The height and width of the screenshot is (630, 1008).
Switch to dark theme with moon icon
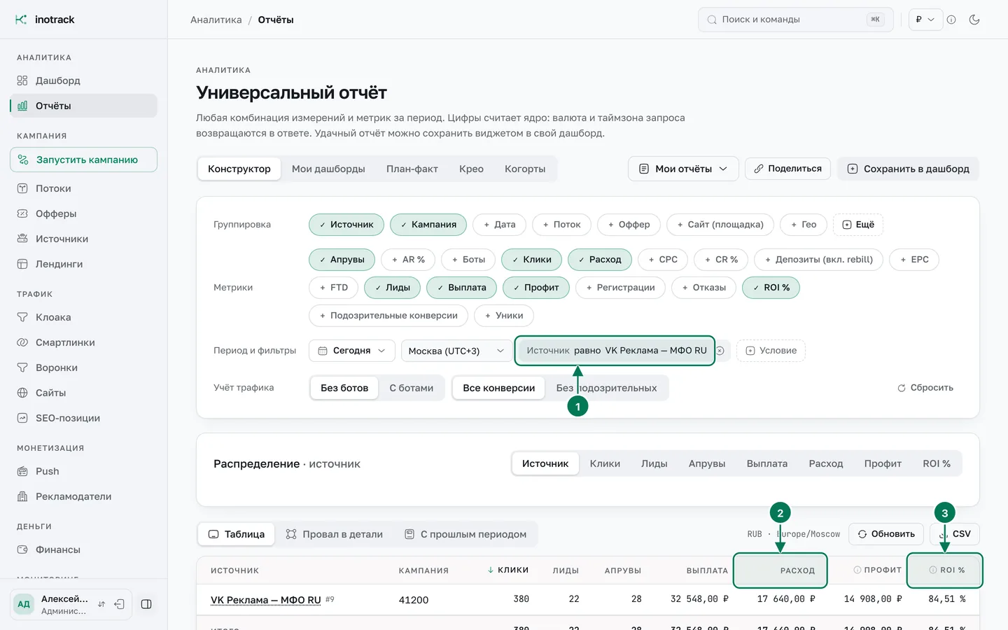click(x=974, y=20)
